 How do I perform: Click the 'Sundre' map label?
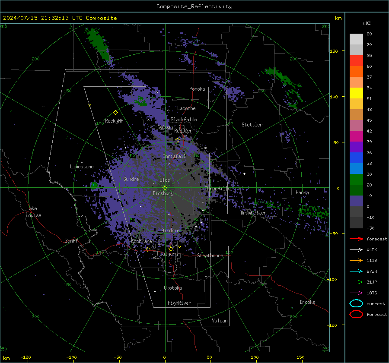point(131,179)
